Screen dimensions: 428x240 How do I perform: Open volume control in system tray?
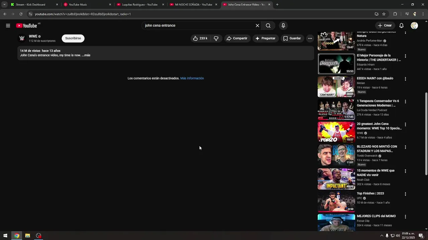[x=398, y=236]
